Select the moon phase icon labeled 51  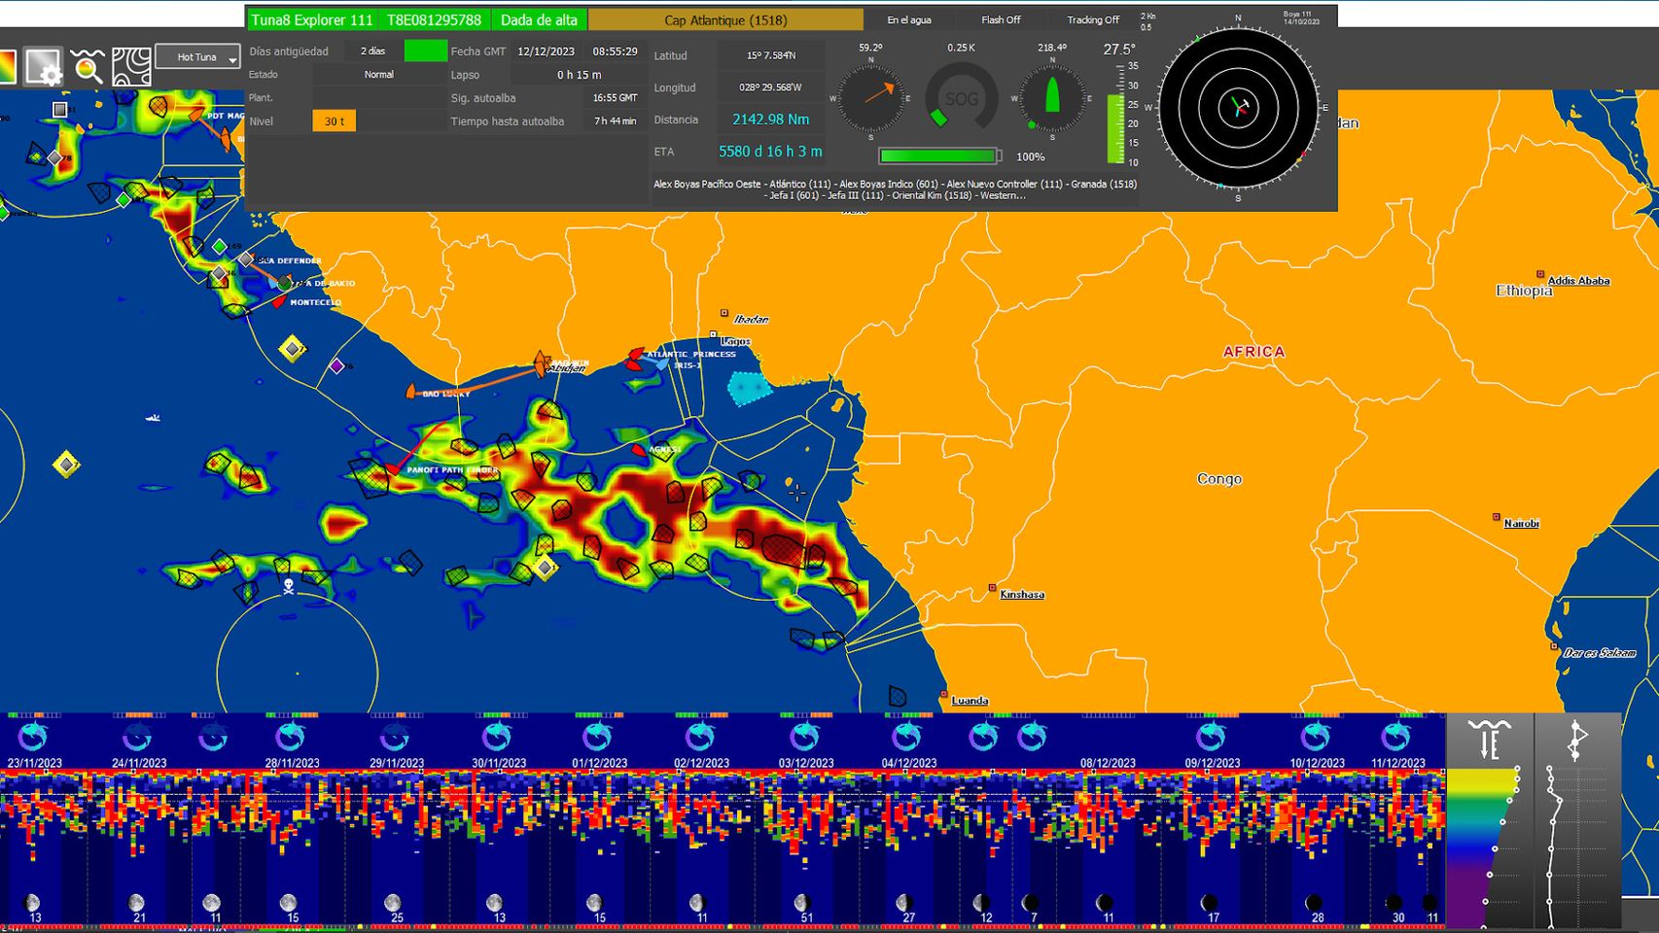point(803,903)
